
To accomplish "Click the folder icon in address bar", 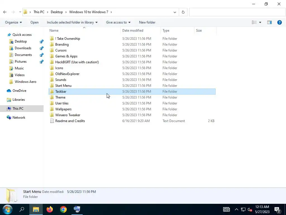I will coord(25,12).
